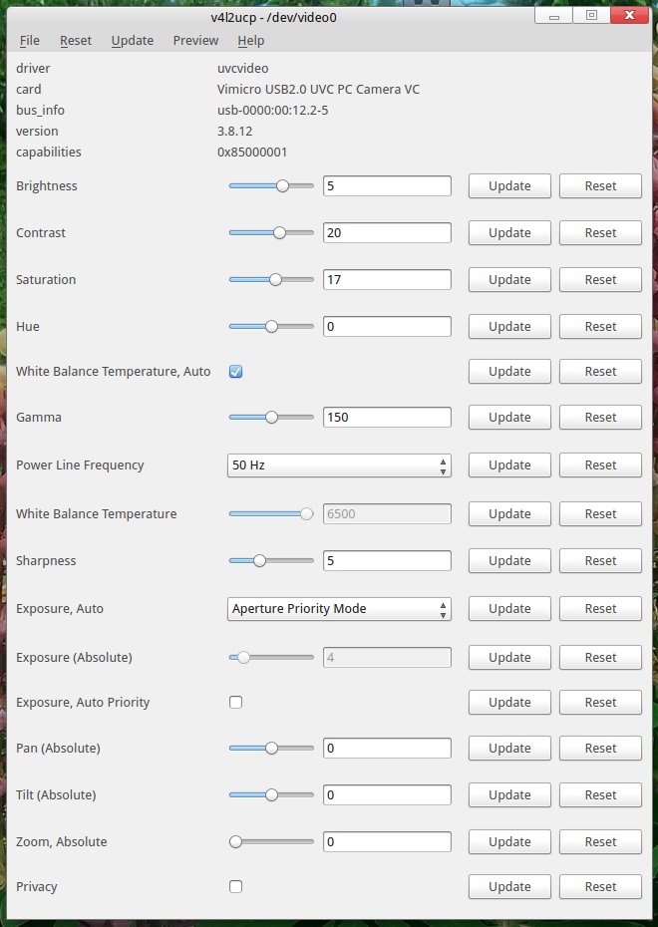This screenshot has height=927, width=658.
Task: Click the Brightness slider handle
Action: [x=283, y=186]
